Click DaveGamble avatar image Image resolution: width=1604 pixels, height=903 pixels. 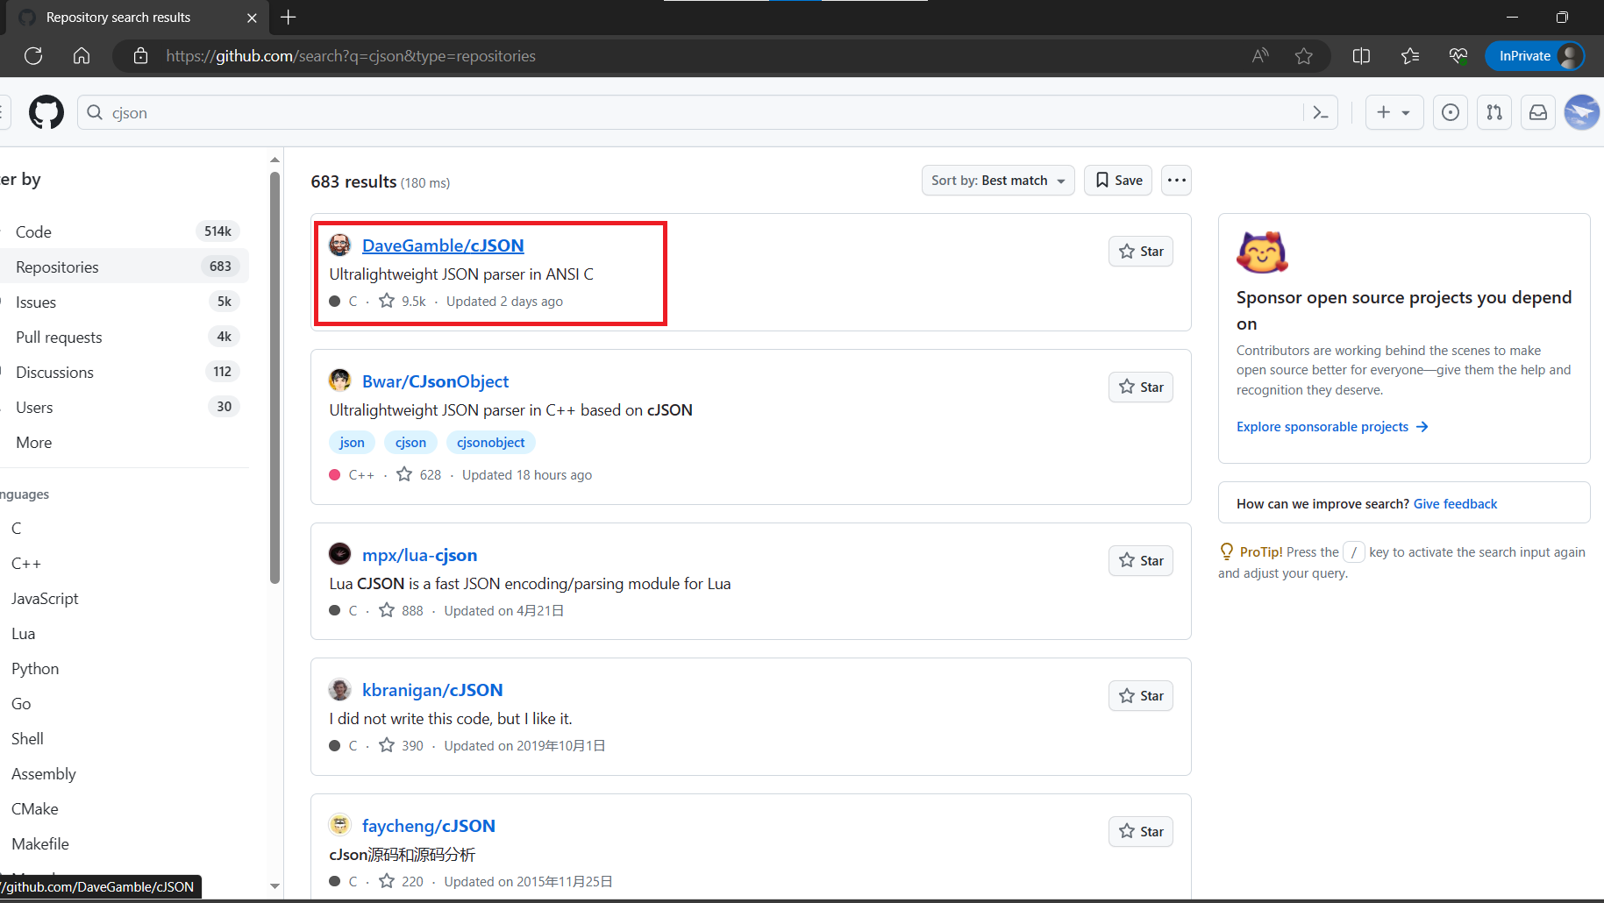pos(339,245)
